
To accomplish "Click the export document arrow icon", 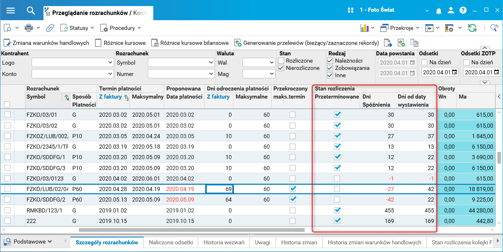I will coord(388,43).
